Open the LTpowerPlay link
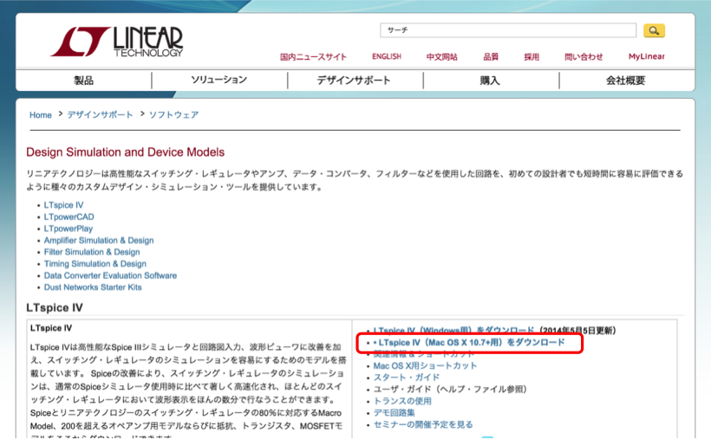The height and width of the screenshot is (439, 711). click(68, 229)
